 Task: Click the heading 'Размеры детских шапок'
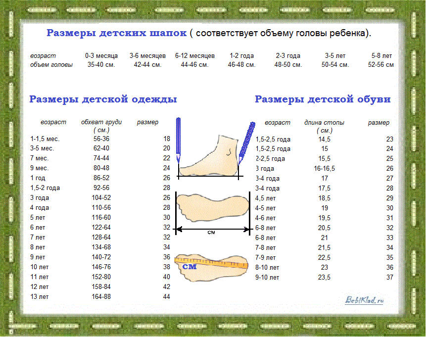[117, 33]
